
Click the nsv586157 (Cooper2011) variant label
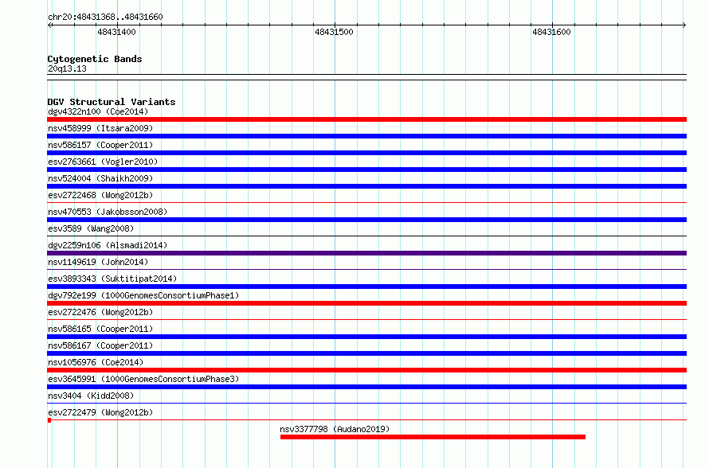tap(100, 145)
